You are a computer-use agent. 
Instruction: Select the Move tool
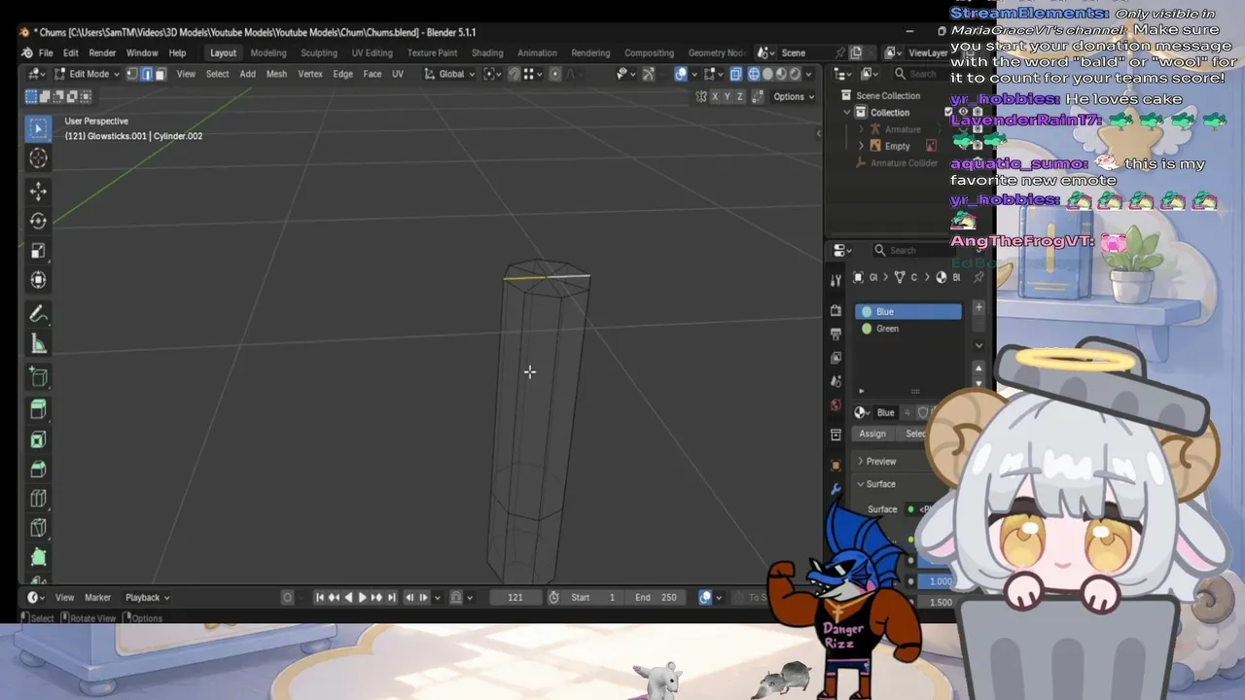tap(38, 191)
